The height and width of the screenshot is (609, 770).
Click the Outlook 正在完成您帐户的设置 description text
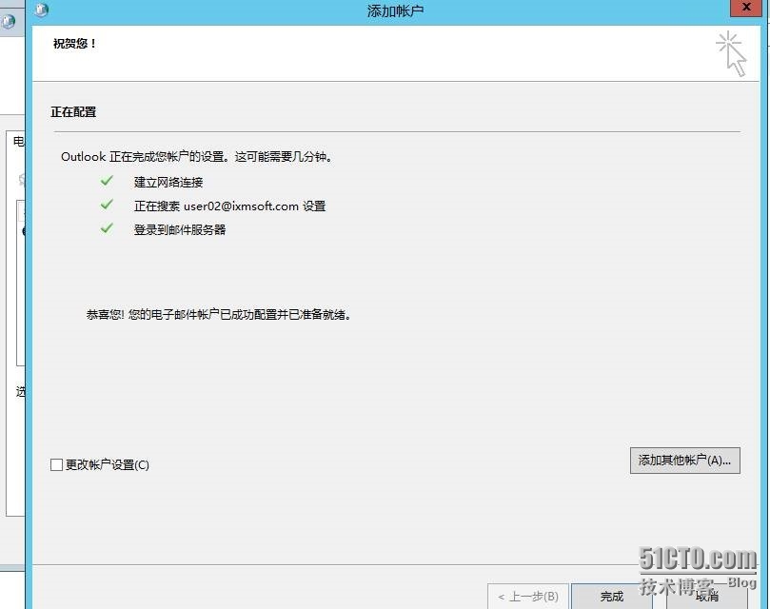tap(197, 157)
